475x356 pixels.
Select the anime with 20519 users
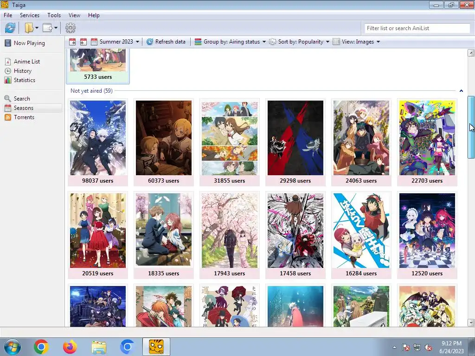click(x=98, y=235)
